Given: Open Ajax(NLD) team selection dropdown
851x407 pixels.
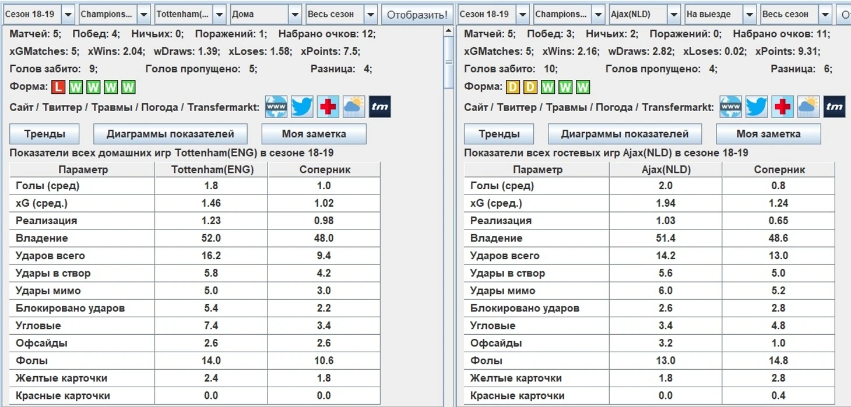Looking at the screenshot, I should pos(645,14).
